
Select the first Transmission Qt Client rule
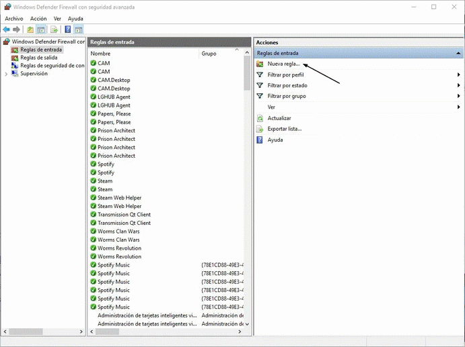point(124,215)
